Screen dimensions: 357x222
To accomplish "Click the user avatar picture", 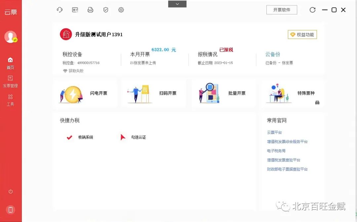I will (x=10, y=37).
